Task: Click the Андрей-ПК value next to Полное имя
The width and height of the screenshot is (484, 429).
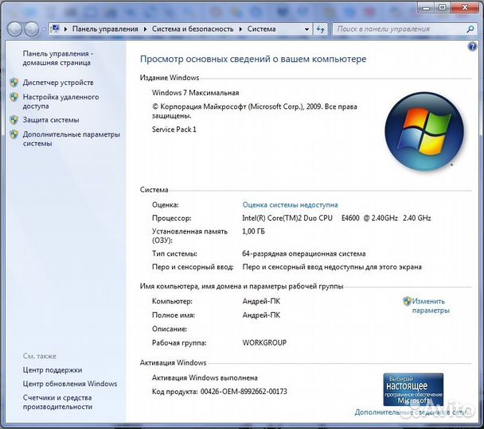Action: point(261,315)
